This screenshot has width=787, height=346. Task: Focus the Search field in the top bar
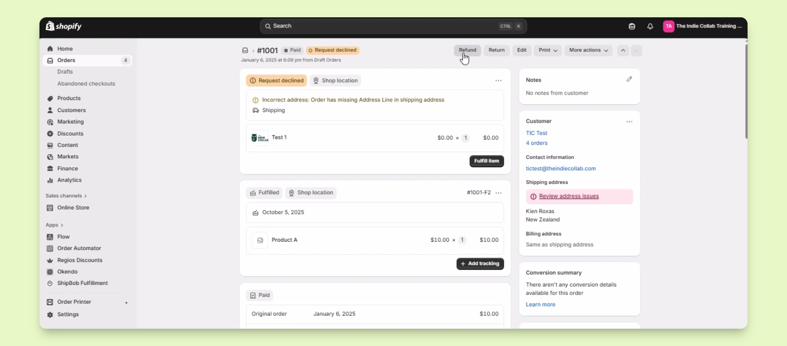tap(393, 26)
